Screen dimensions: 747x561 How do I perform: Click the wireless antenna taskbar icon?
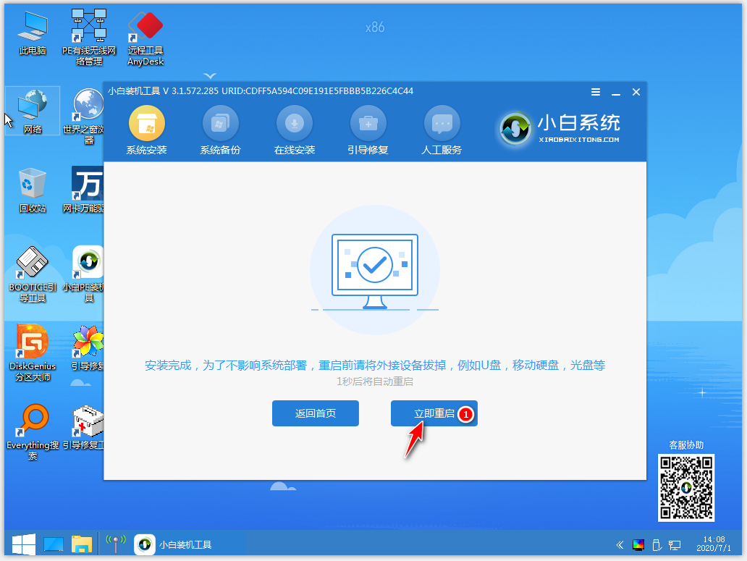click(116, 544)
